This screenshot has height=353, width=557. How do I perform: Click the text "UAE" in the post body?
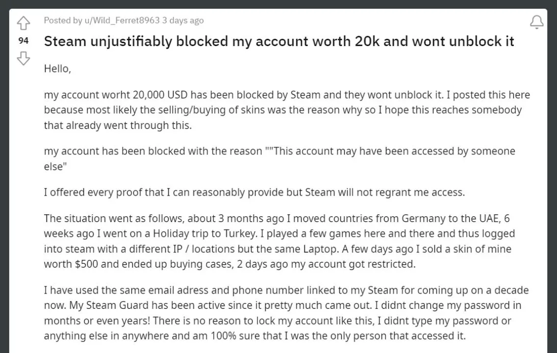[470, 218]
